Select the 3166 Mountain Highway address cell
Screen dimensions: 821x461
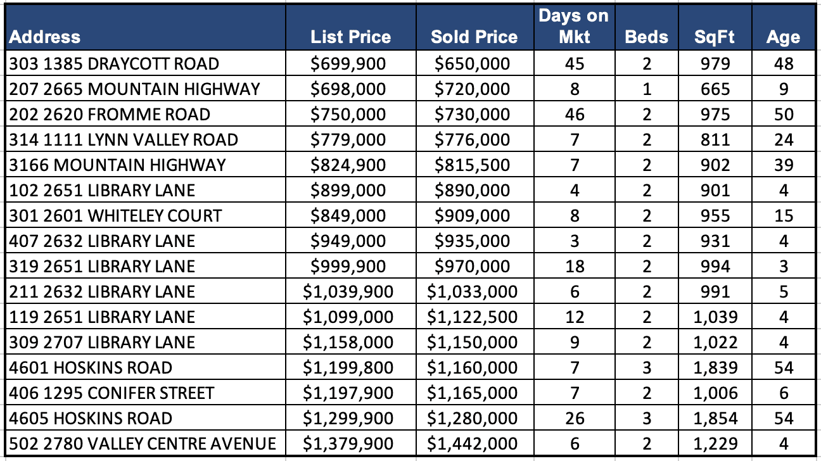117,165
